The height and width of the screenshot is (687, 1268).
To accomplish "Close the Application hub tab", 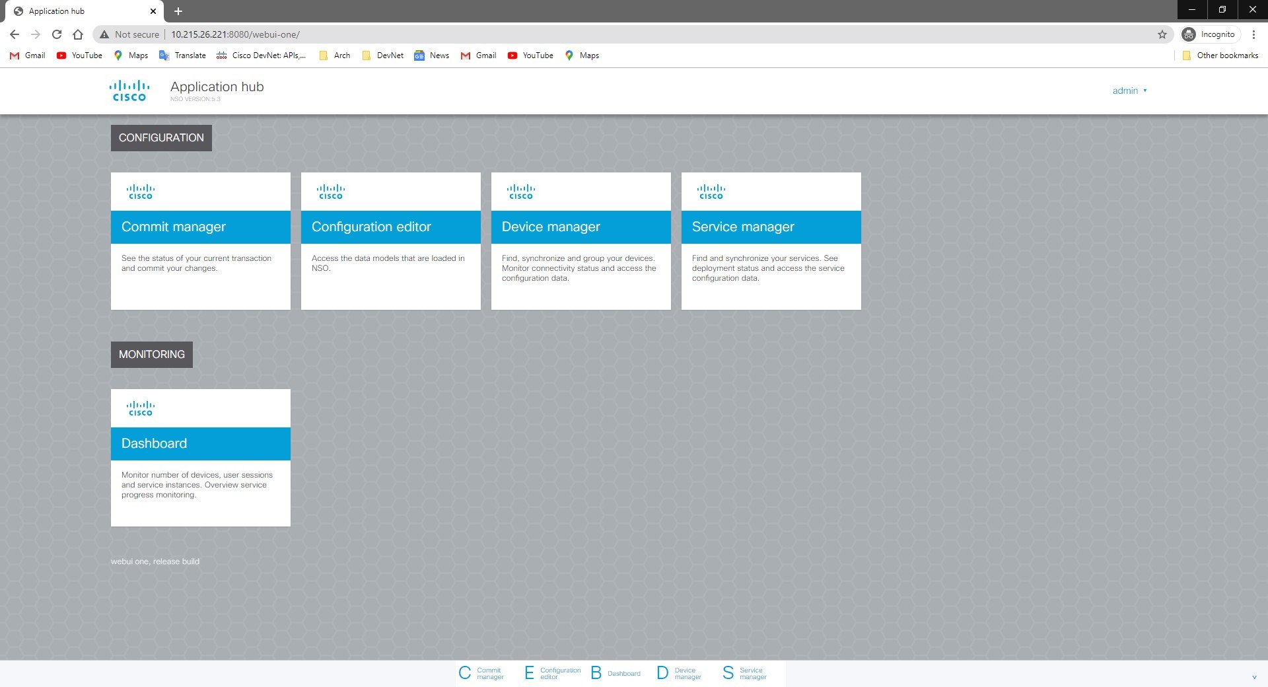I will coord(153,11).
